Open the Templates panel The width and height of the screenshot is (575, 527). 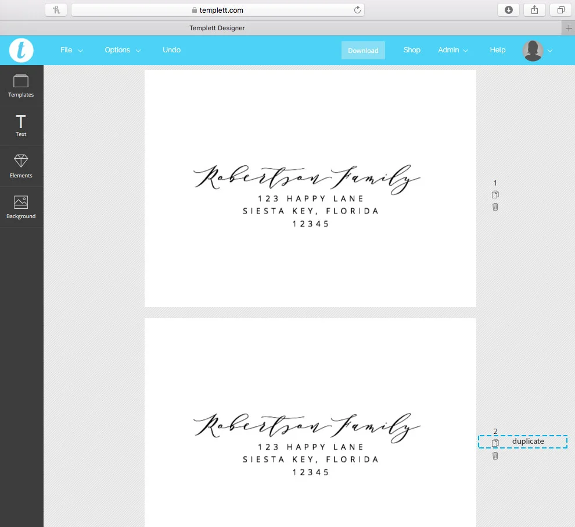click(x=21, y=86)
